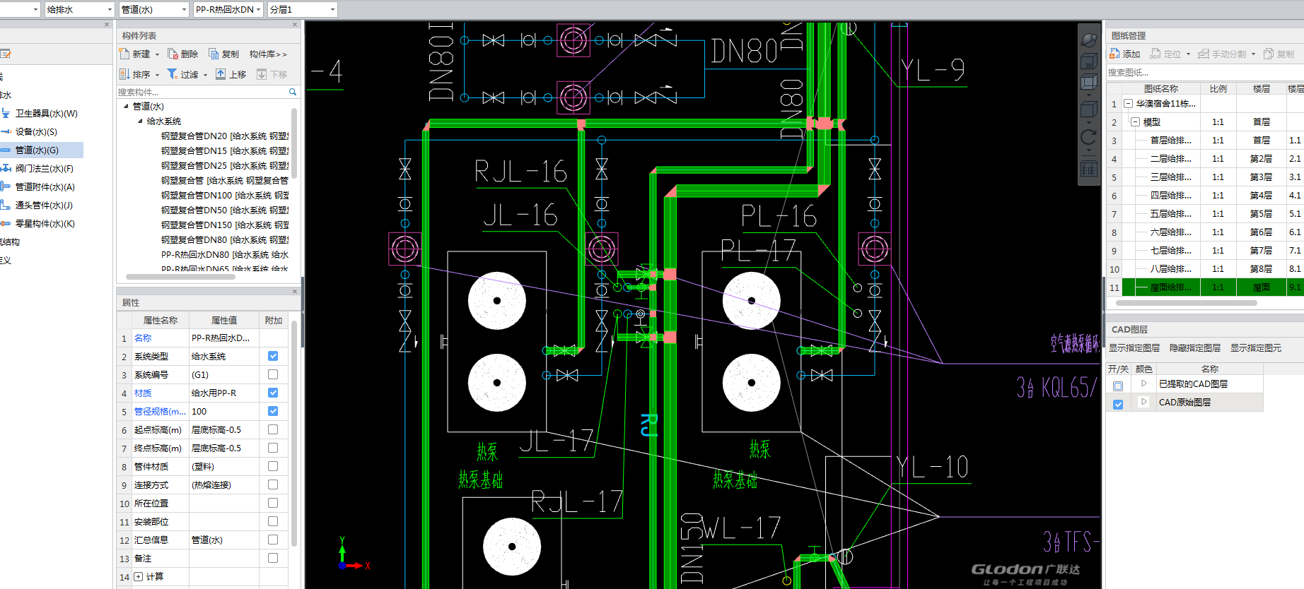Click 显示指定图层 button

point(1134,348)
